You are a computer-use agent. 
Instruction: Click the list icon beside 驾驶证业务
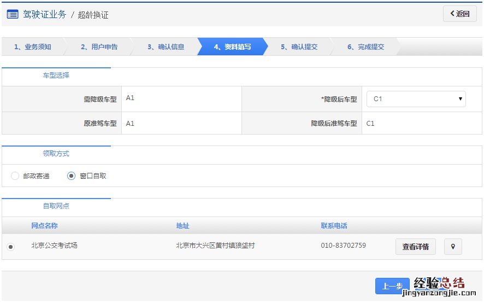pos(13,14)
